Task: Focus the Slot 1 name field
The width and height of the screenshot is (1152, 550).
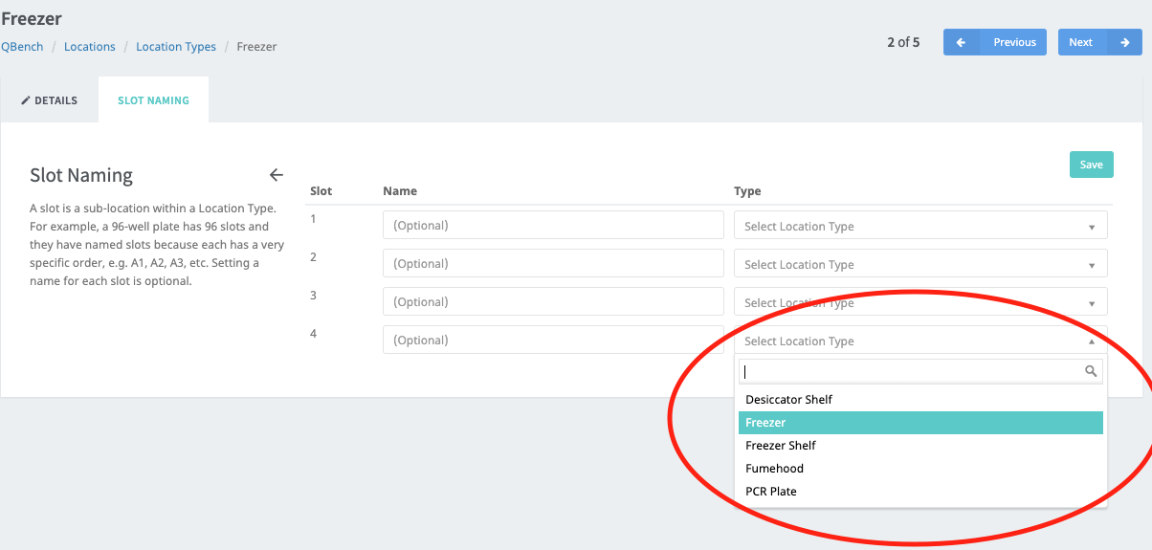Action: pyautogui.click(x=553, y=226)
